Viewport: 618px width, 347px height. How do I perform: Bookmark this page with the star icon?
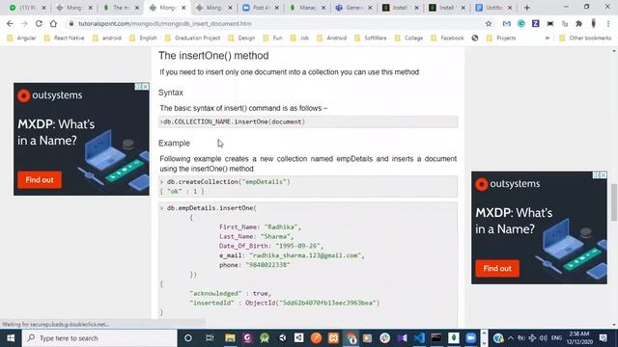coord(489,23)
